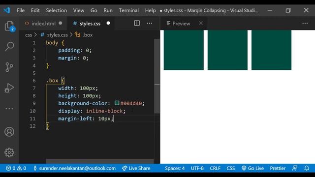Click Go Live in status bar

[252, 168]
